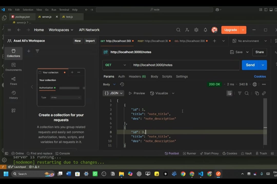Open the request tabs overflow chevron
This screenshot has height=184, width=277.
[223, 41]
